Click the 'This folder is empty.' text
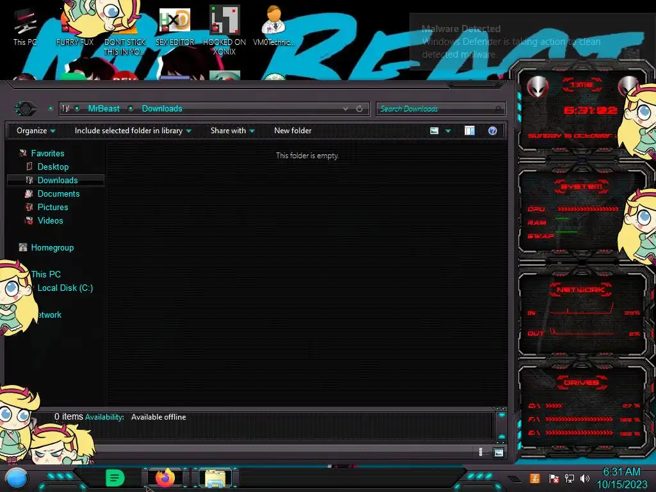This screenshot has height=492, width=656. [307, 156]
